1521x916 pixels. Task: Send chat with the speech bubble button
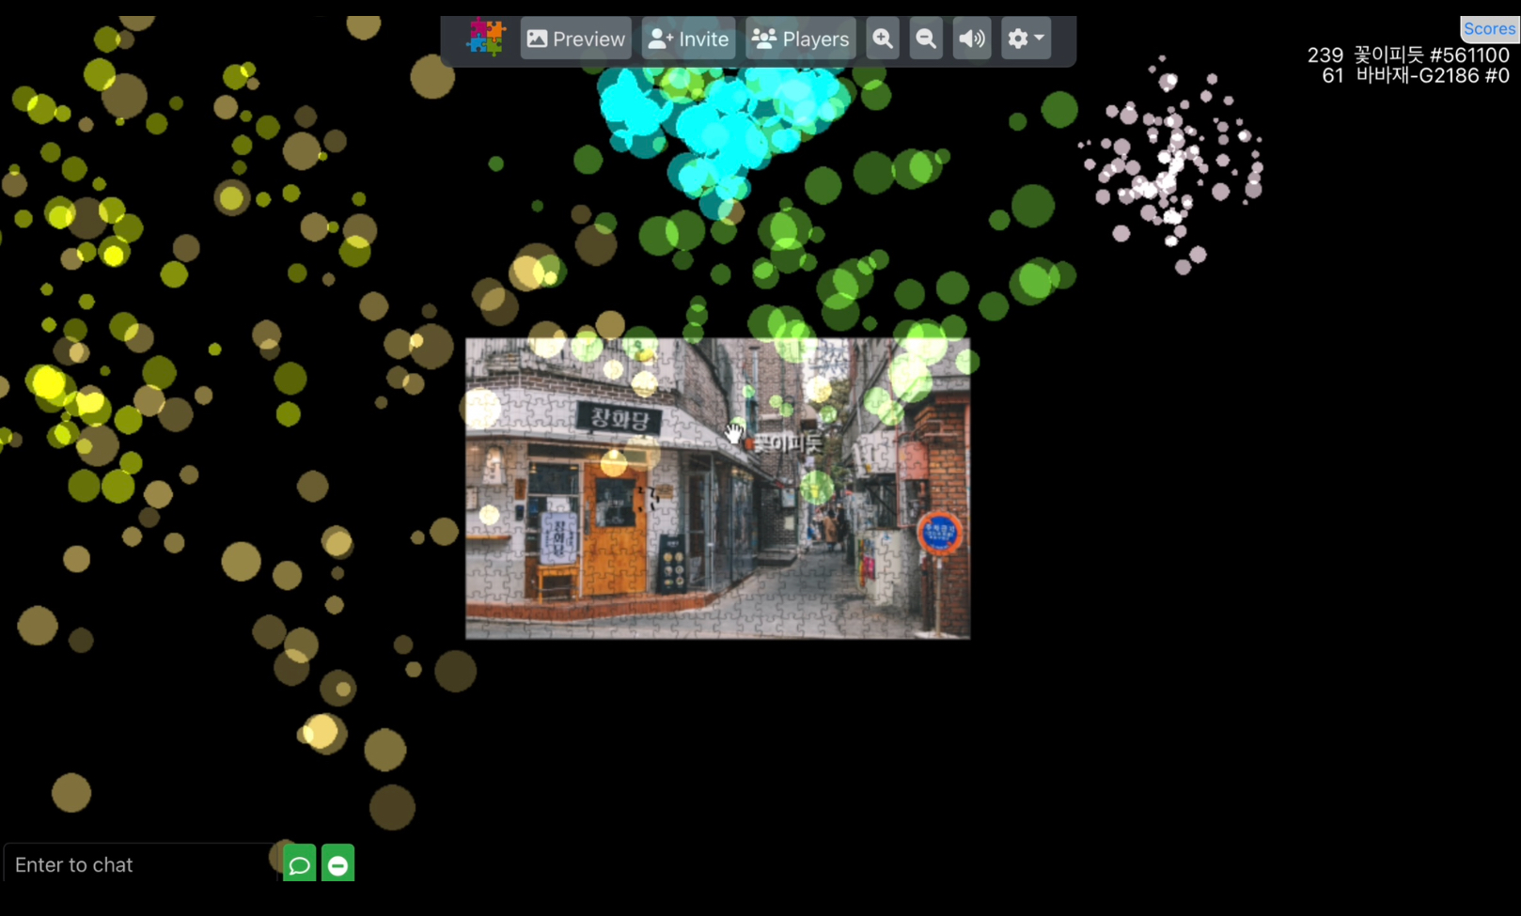(x=299, y=864)
